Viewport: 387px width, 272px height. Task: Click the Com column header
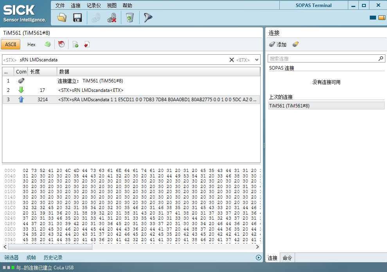[x=21, y=72]
